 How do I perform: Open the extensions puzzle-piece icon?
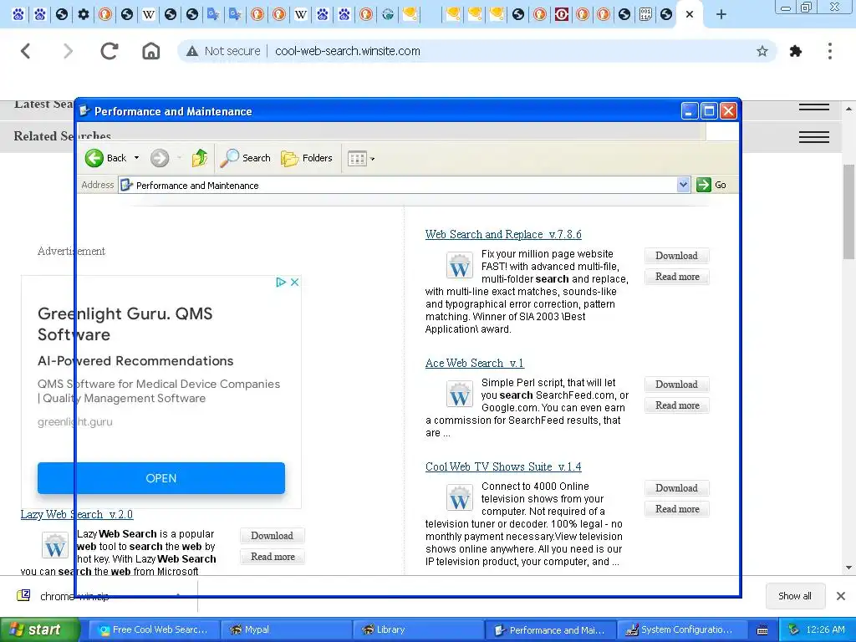(796, 51)
